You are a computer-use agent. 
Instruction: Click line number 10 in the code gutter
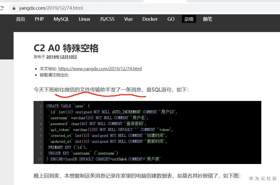(40, 159)
